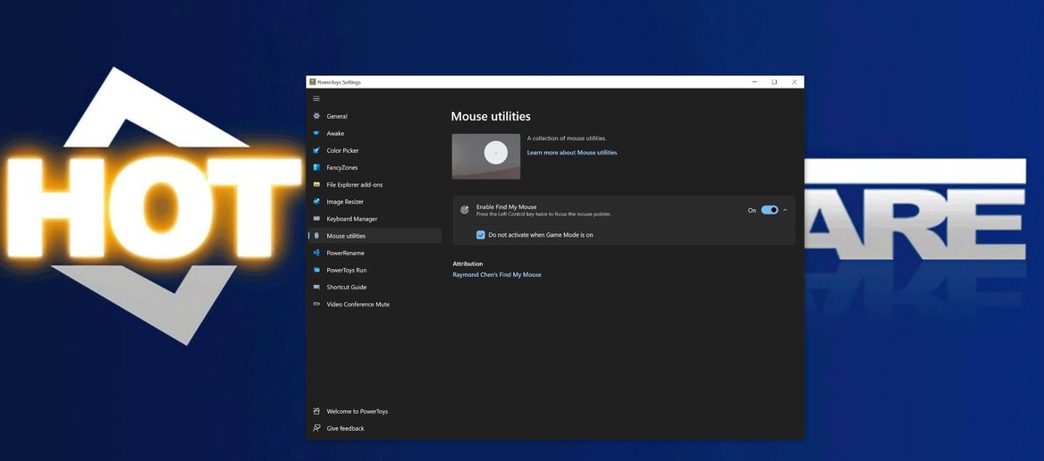
Task: Open Raymond Chen's Find My Mouse link
Action: 497,275
